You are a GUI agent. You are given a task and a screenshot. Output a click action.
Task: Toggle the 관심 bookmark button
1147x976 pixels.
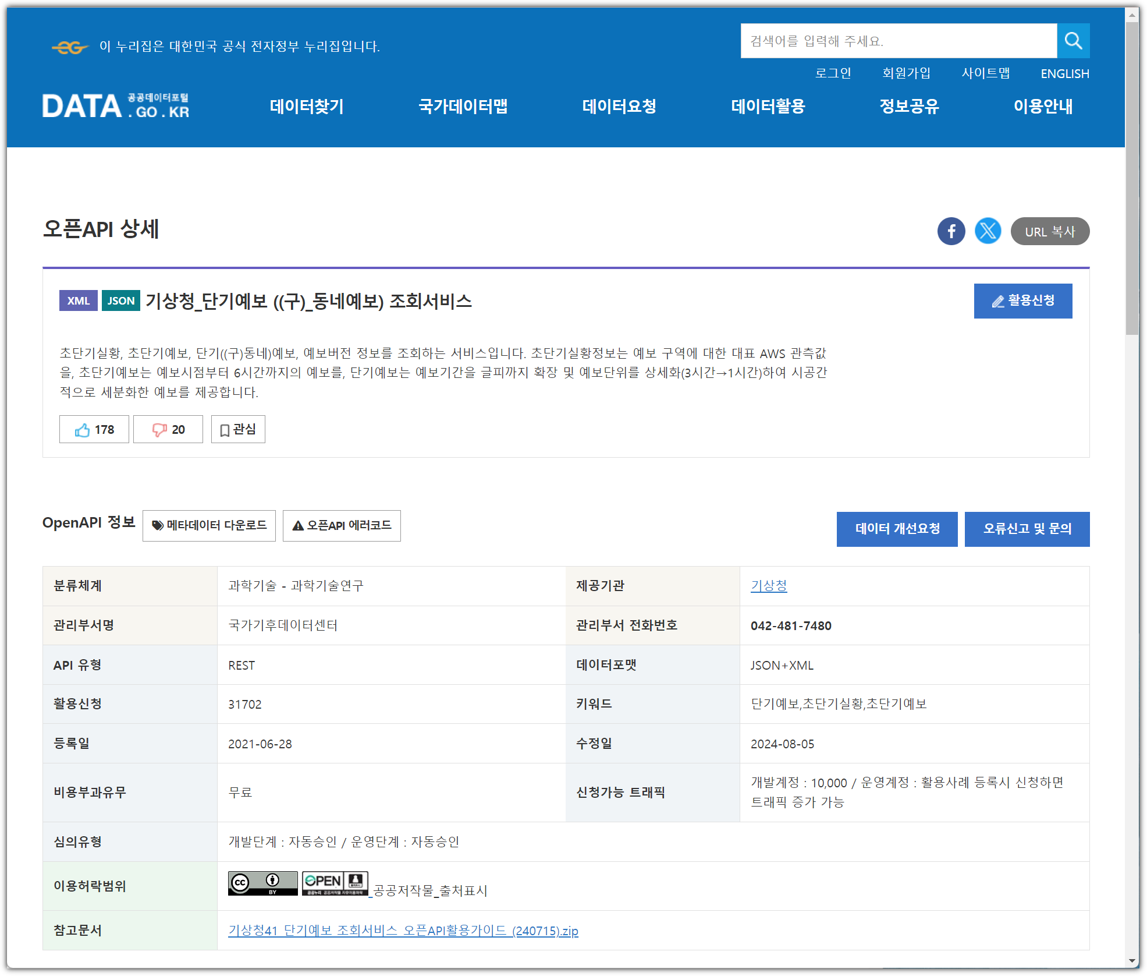(x=238, y=429)
